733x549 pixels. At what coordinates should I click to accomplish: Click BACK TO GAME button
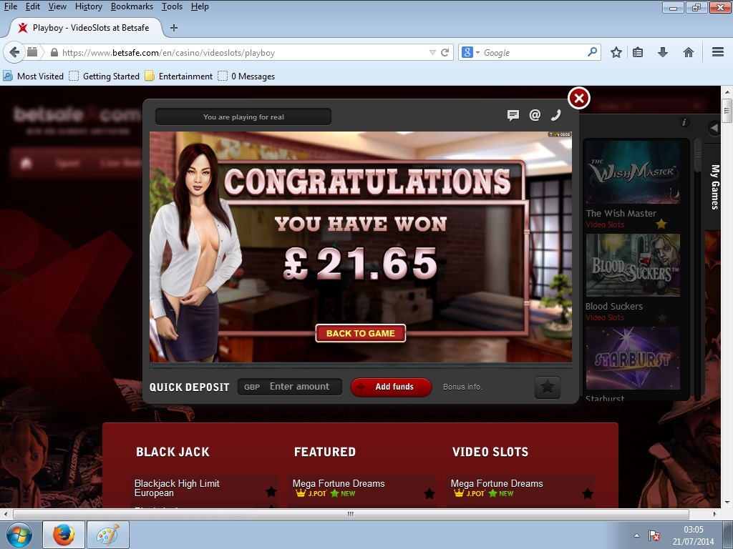coord(361,333)
